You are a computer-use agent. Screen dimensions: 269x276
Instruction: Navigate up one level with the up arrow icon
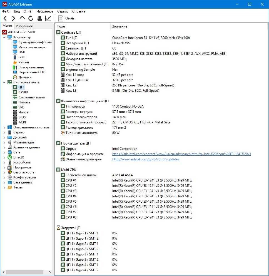[x=22, y=18]
